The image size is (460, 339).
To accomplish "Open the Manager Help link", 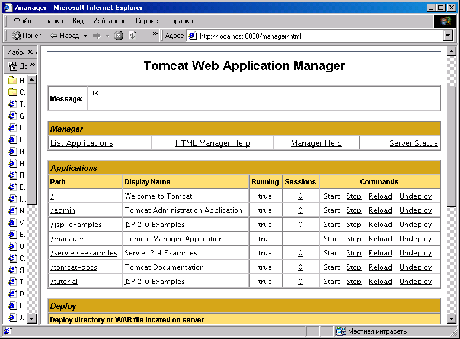I will click(x=317, y=143).
